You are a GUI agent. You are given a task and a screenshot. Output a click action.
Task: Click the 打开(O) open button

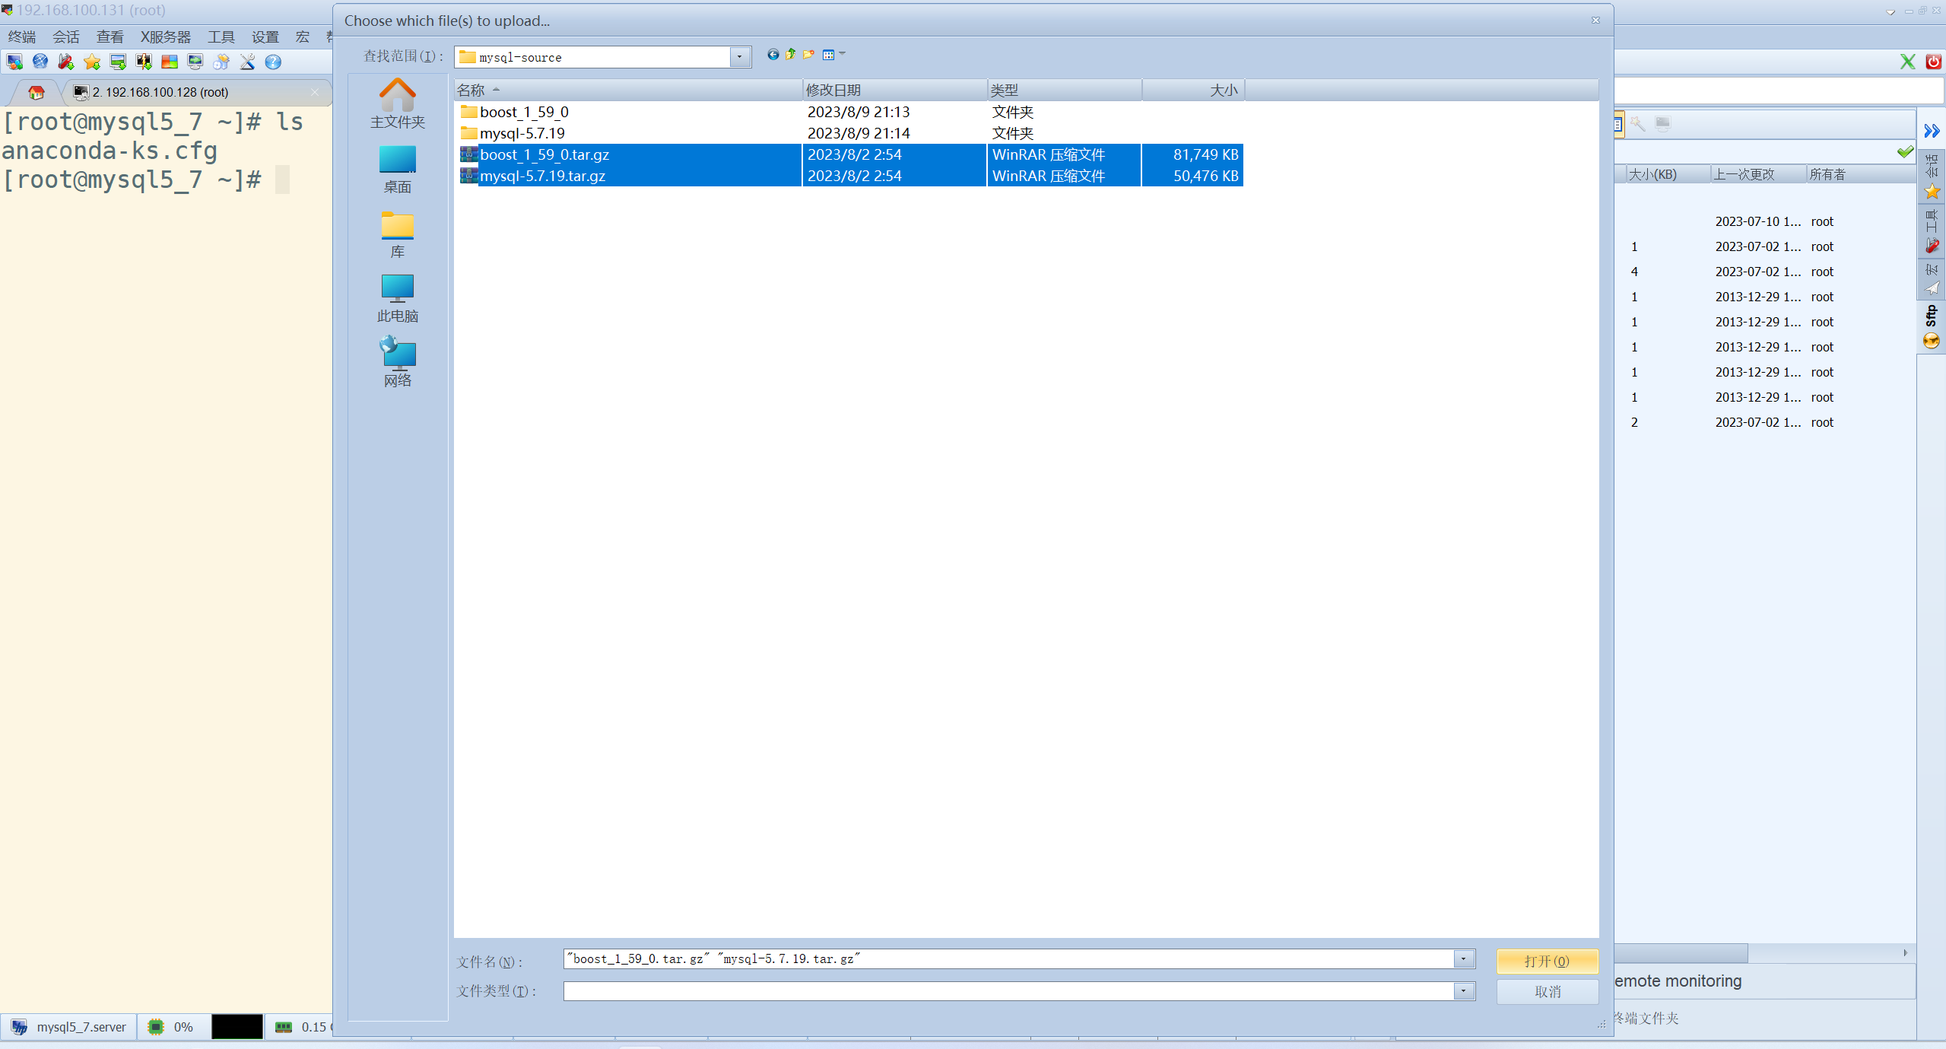[x=1547, y=962]
